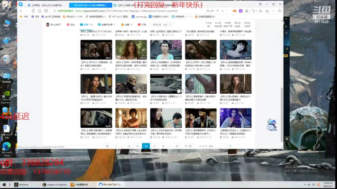
Task: Click the undo closed tab arrow icon
Action: tap(254, 11)
